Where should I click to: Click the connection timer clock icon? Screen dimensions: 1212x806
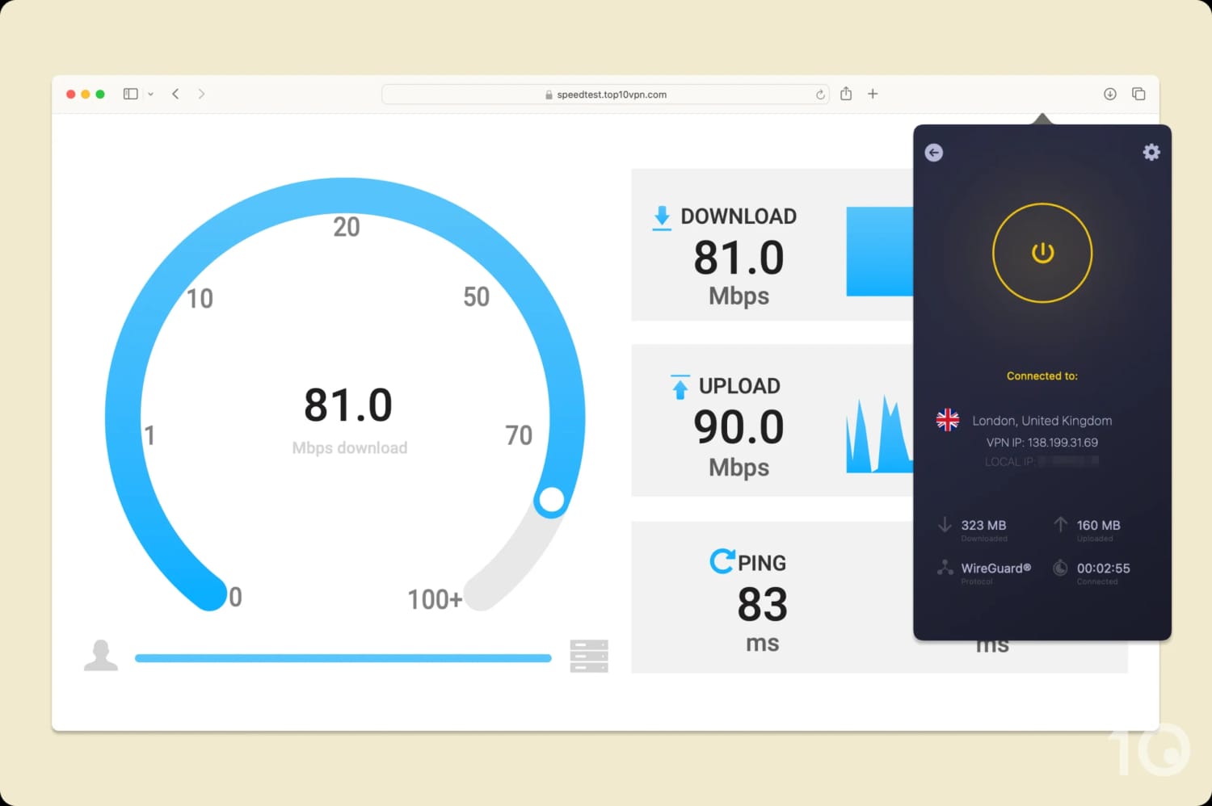[1060, 568]
